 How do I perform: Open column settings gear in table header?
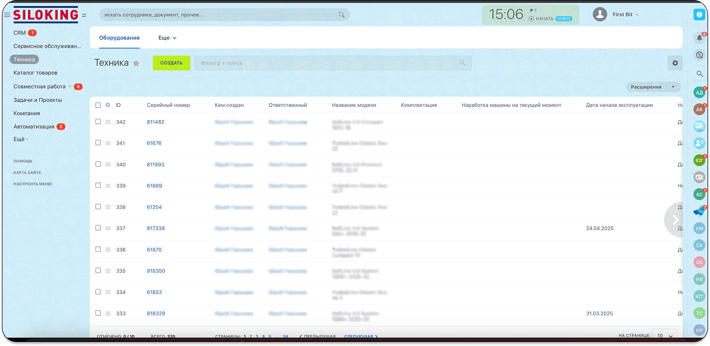point(108,105)
